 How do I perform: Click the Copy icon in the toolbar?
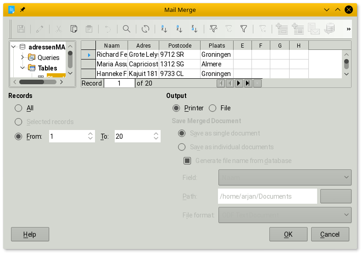[x=74, y=29]
